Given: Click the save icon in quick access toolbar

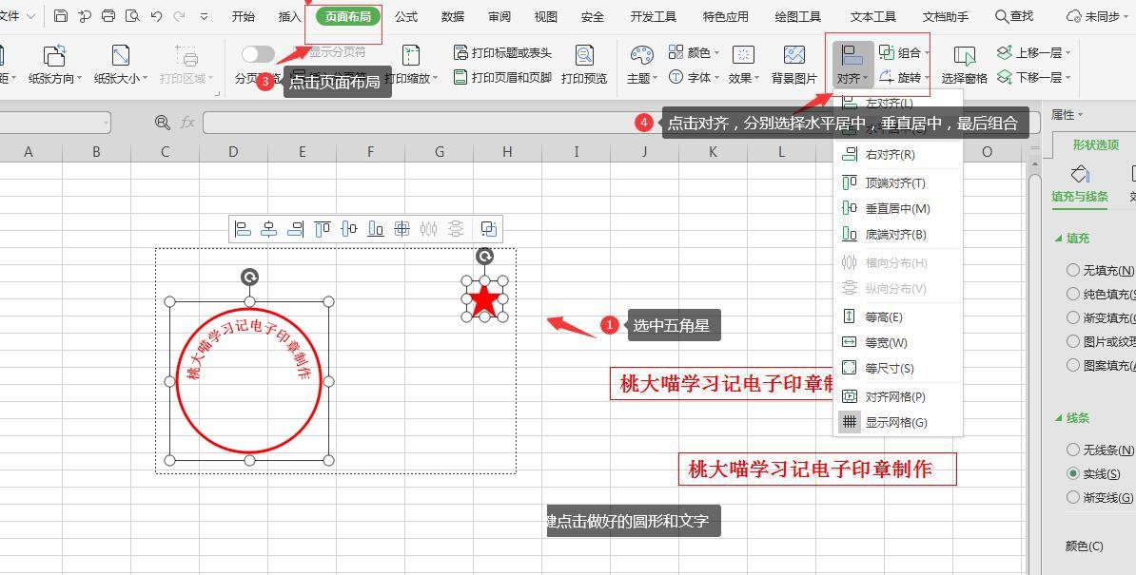Looking at the screenshot, I should coord(61,16).
